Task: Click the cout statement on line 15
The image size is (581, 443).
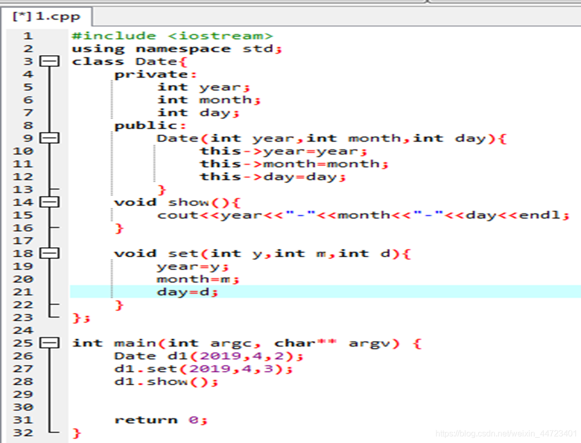Action: 363,215
